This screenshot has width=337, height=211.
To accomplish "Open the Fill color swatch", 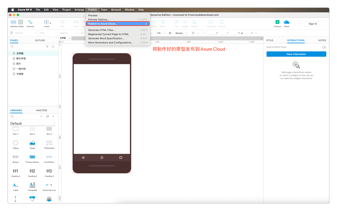I will (x=164, y=33).
